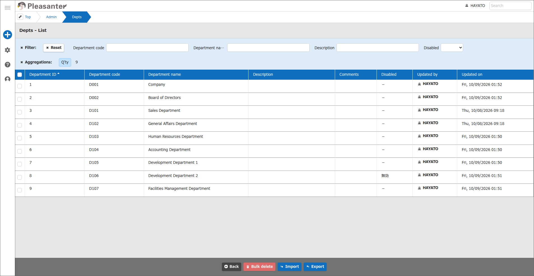Open the Disabled filter dropdown

point(452,48)
